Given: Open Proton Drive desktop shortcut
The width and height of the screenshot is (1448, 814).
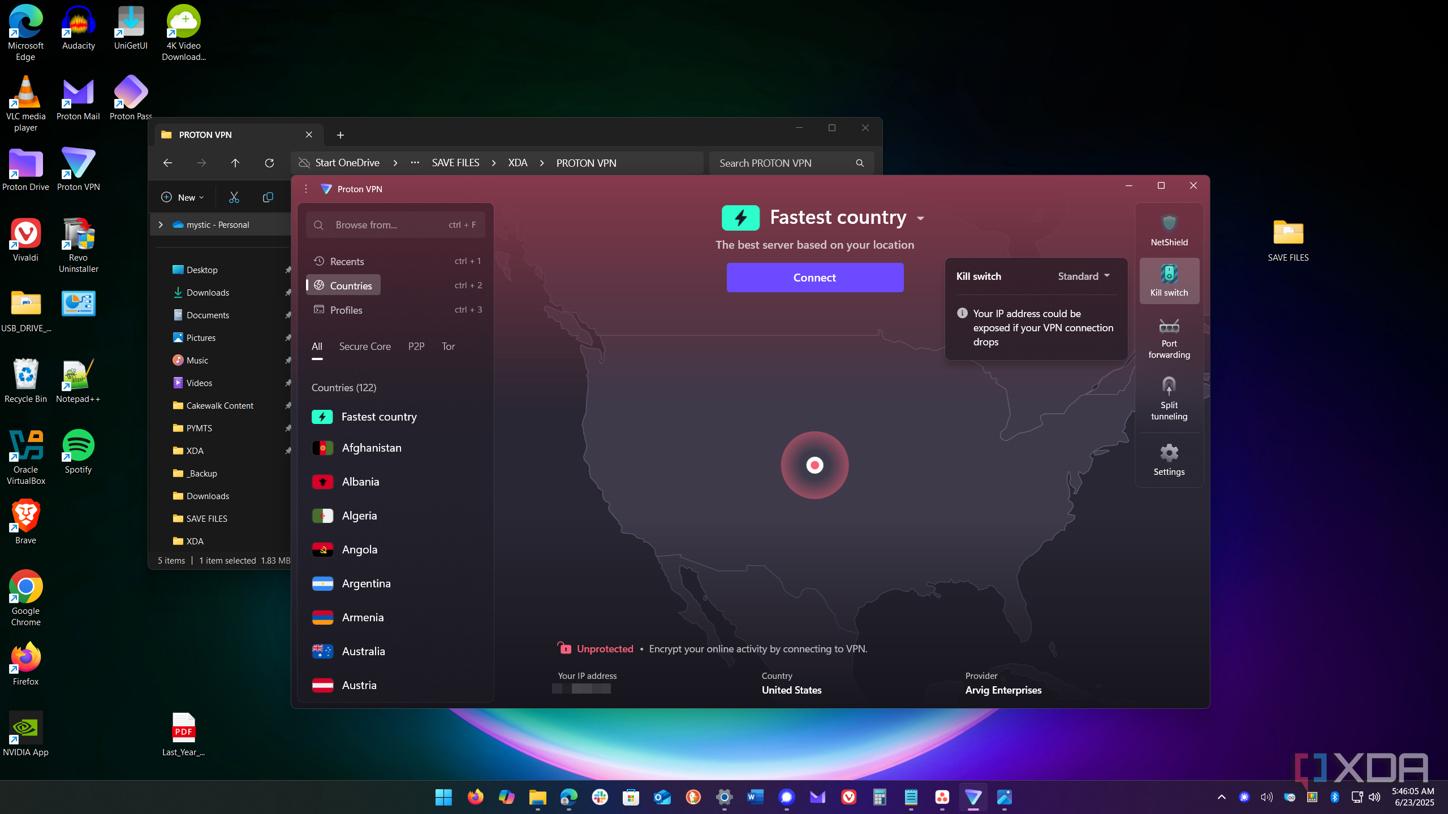Looking at the screenshot, I should point(25,170).
